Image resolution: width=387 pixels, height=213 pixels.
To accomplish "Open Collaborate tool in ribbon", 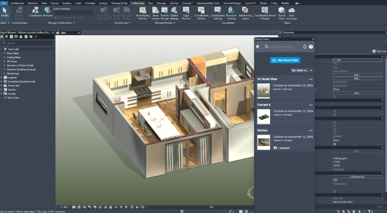I will (35, 12).
